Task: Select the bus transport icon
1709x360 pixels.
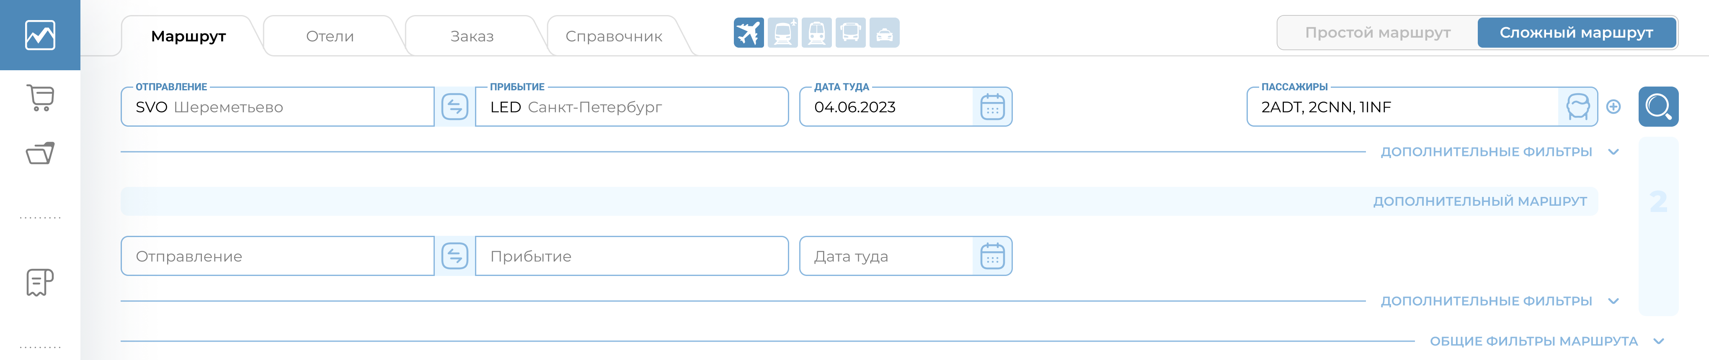Action: pos(850,33)
